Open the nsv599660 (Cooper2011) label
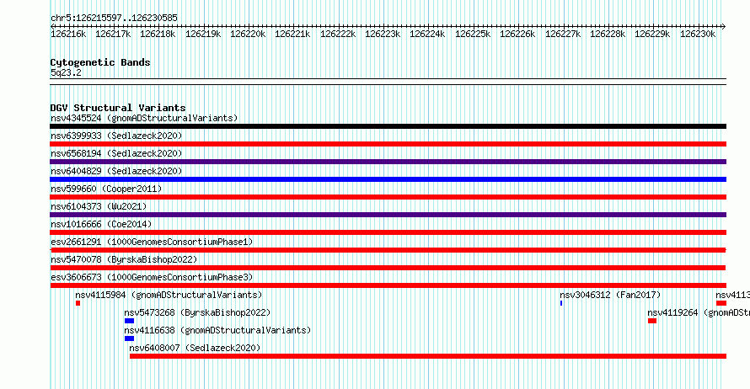Screen dimensions: 750x389 106,189
